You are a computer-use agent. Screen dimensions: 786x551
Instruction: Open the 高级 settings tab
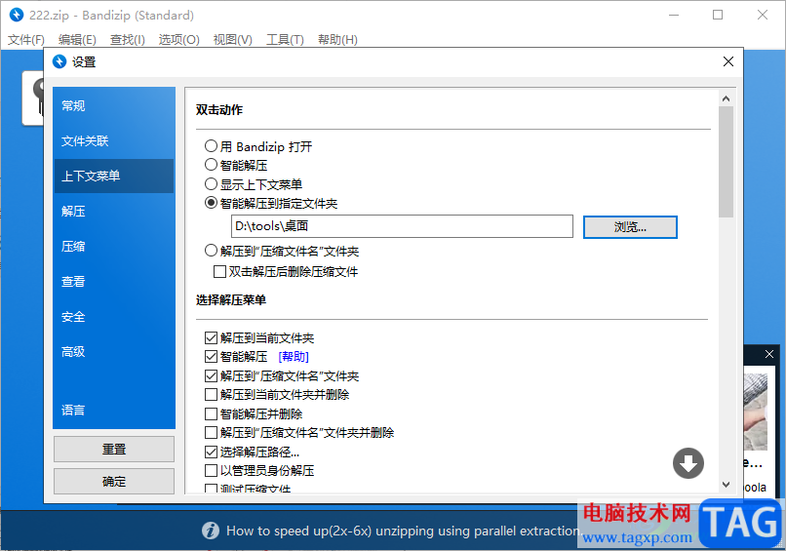point(114,352)
